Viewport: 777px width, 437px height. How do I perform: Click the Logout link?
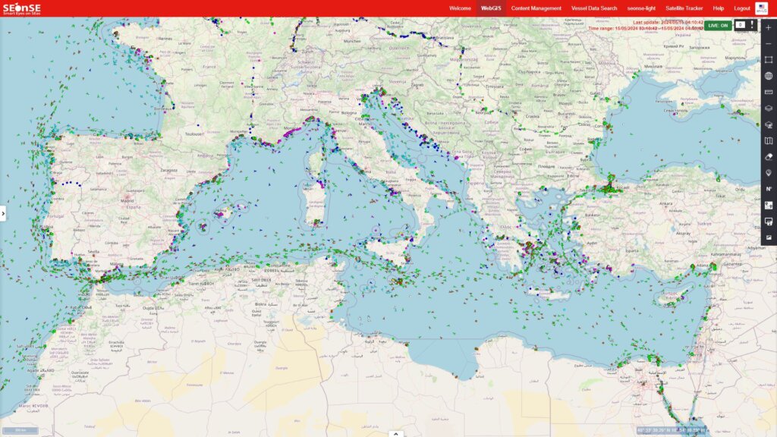click(x=741, y=8)
